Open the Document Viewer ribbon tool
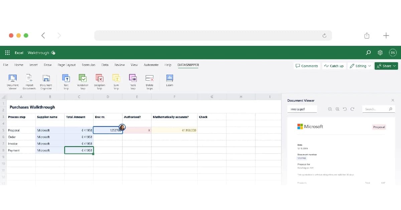 click(13, 82)
